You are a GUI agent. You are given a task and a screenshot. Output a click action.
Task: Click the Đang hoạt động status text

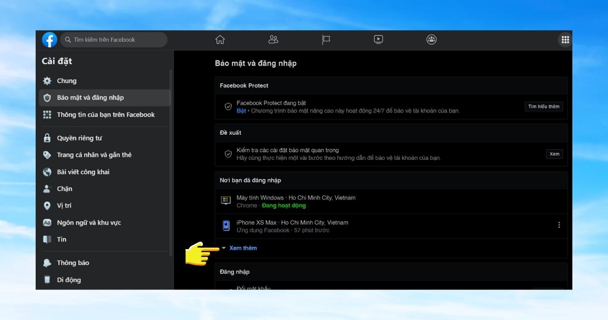tap(284, 206)
